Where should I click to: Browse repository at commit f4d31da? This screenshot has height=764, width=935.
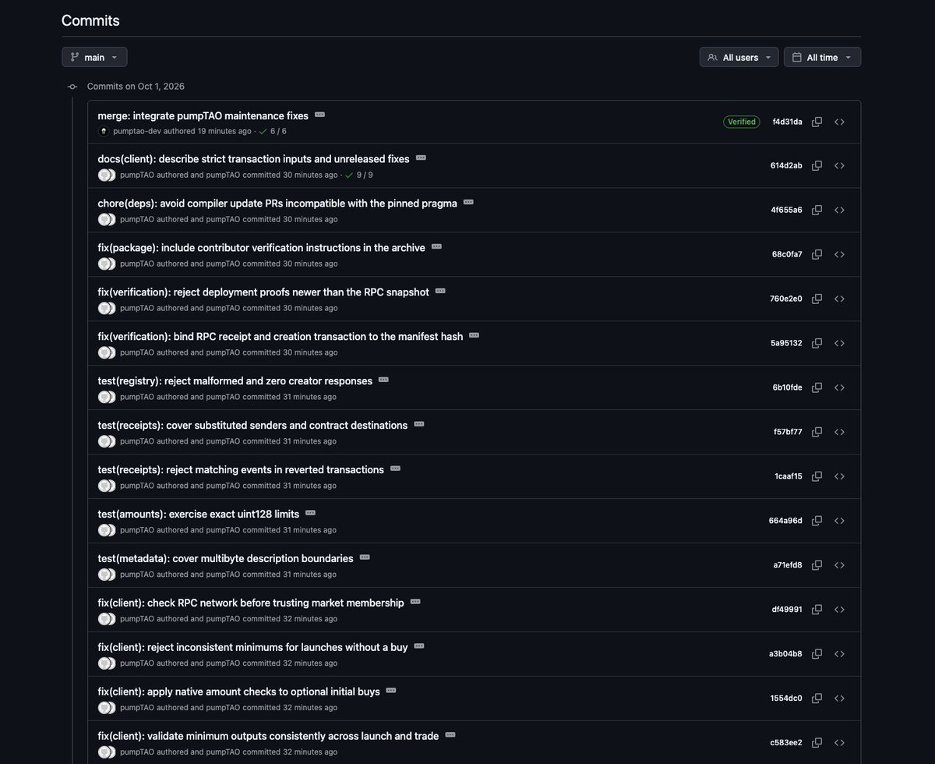click(840, 122)
